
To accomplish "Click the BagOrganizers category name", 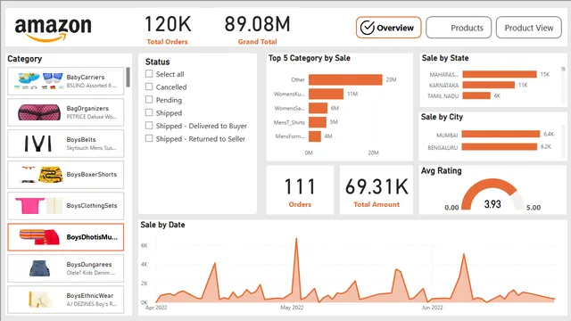I will [x=87, y=109].
